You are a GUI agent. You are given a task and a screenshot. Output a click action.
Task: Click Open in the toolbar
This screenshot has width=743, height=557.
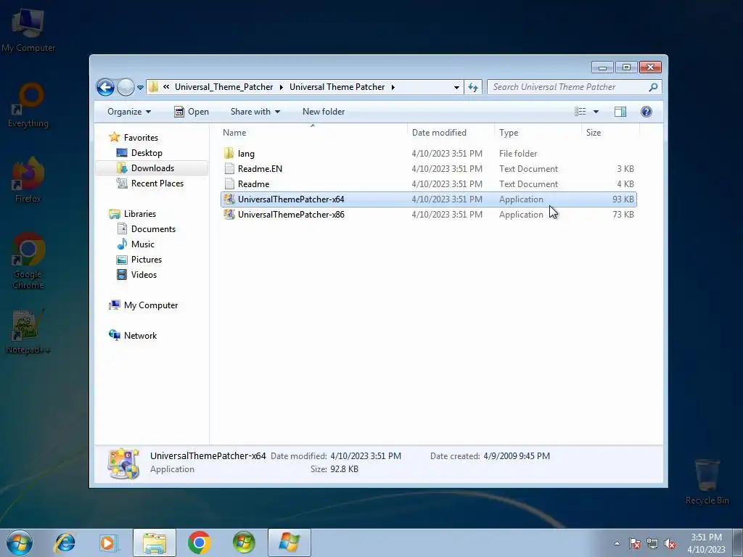(x=192, y=112)
